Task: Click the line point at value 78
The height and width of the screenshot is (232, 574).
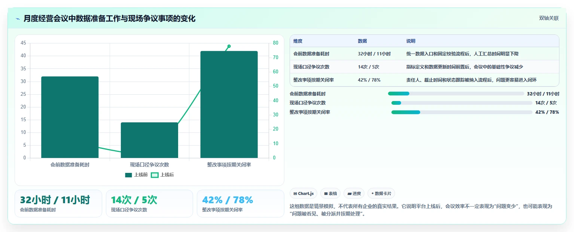Action: pos(229,46)
